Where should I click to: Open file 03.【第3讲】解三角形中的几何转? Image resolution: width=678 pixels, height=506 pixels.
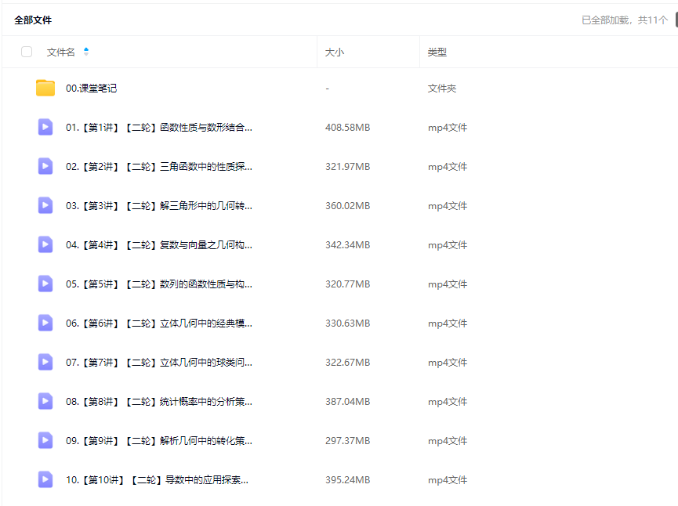point(158,206)
